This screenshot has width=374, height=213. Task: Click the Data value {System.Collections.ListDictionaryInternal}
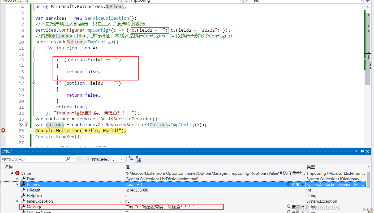click(162, 179)
